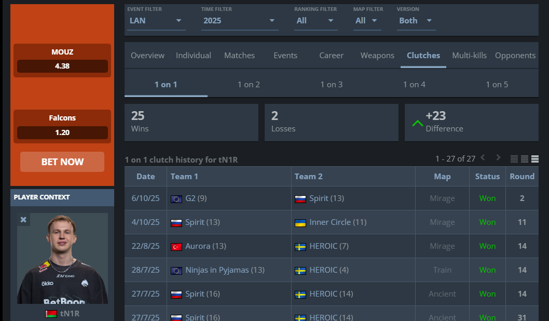Select the 1 on 2 clutch subtab

click(x=249, y=85)
